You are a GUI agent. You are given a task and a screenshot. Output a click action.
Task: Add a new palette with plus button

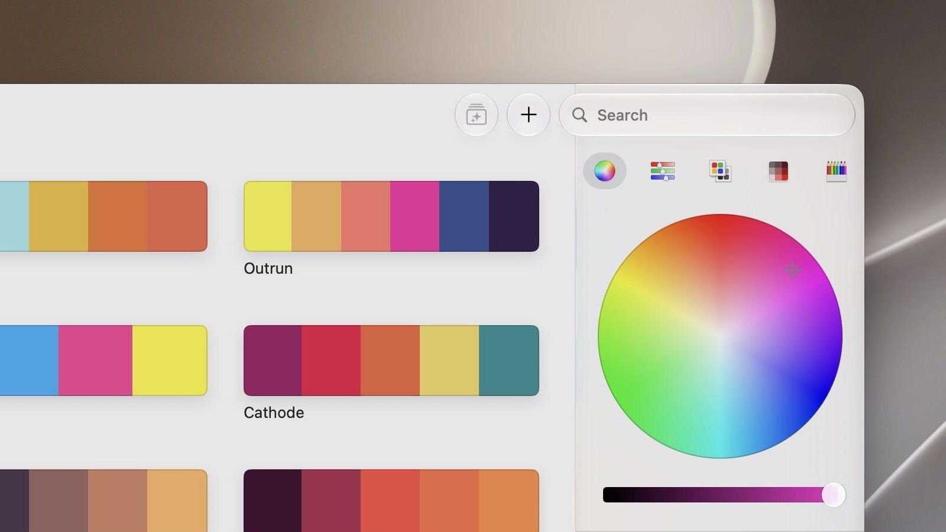coord(529,115)
